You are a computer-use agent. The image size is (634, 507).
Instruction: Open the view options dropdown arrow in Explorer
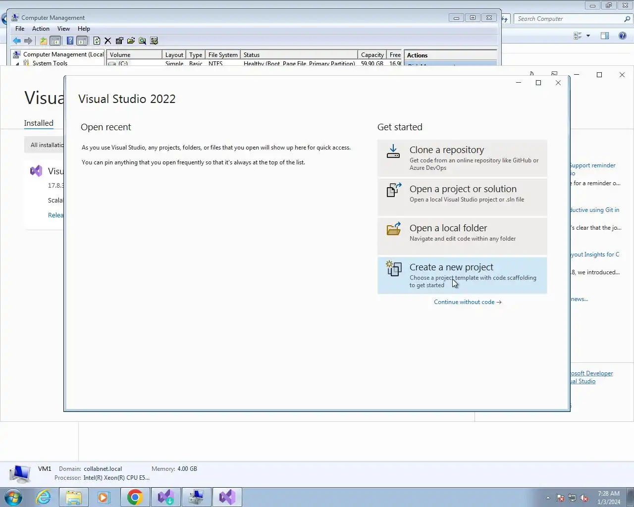click(588, 36)
